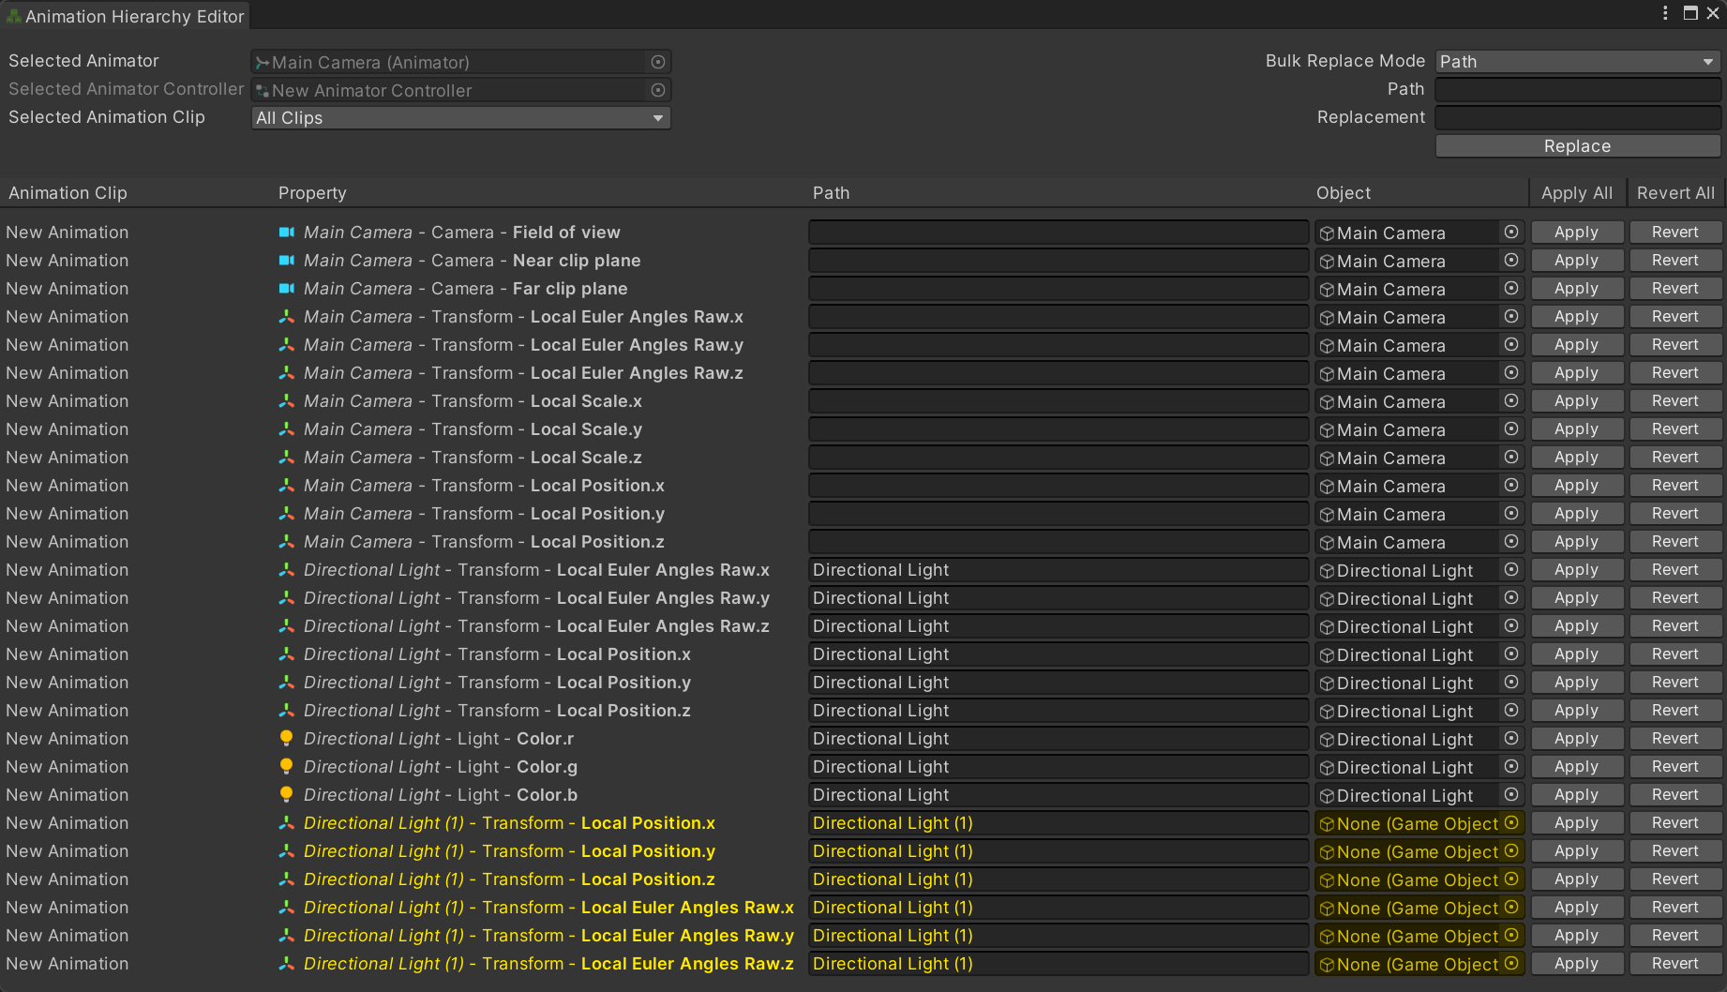Click object picker on Color.r row
This screenshot has width=1727, height=992.
1511,738
